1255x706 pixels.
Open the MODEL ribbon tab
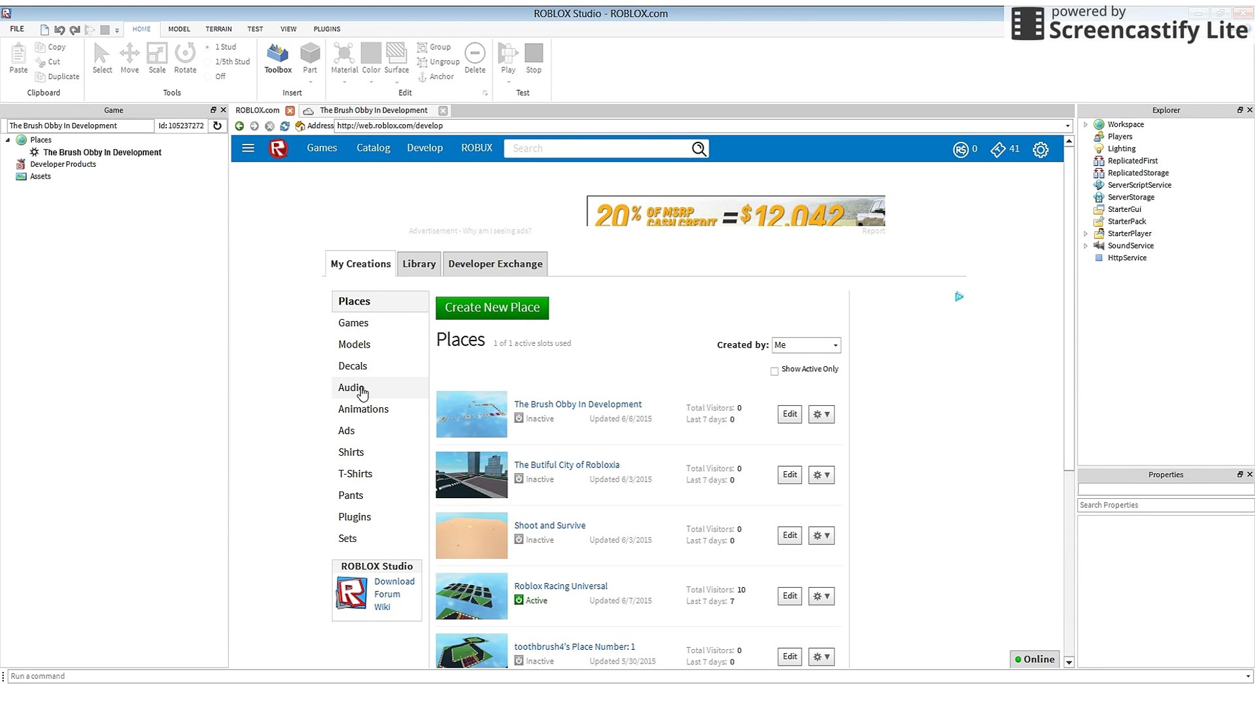coord(179,29)
